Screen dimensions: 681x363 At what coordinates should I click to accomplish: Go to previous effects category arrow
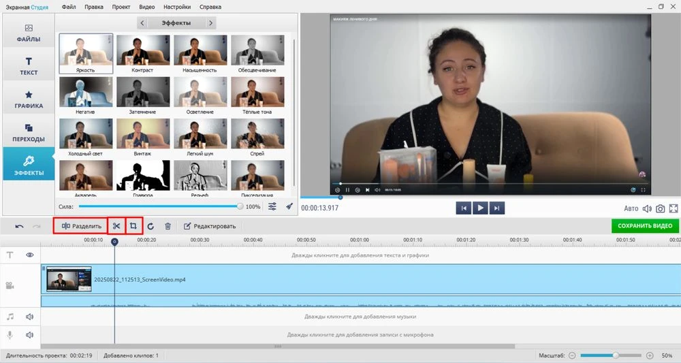(x=142, y=23)
